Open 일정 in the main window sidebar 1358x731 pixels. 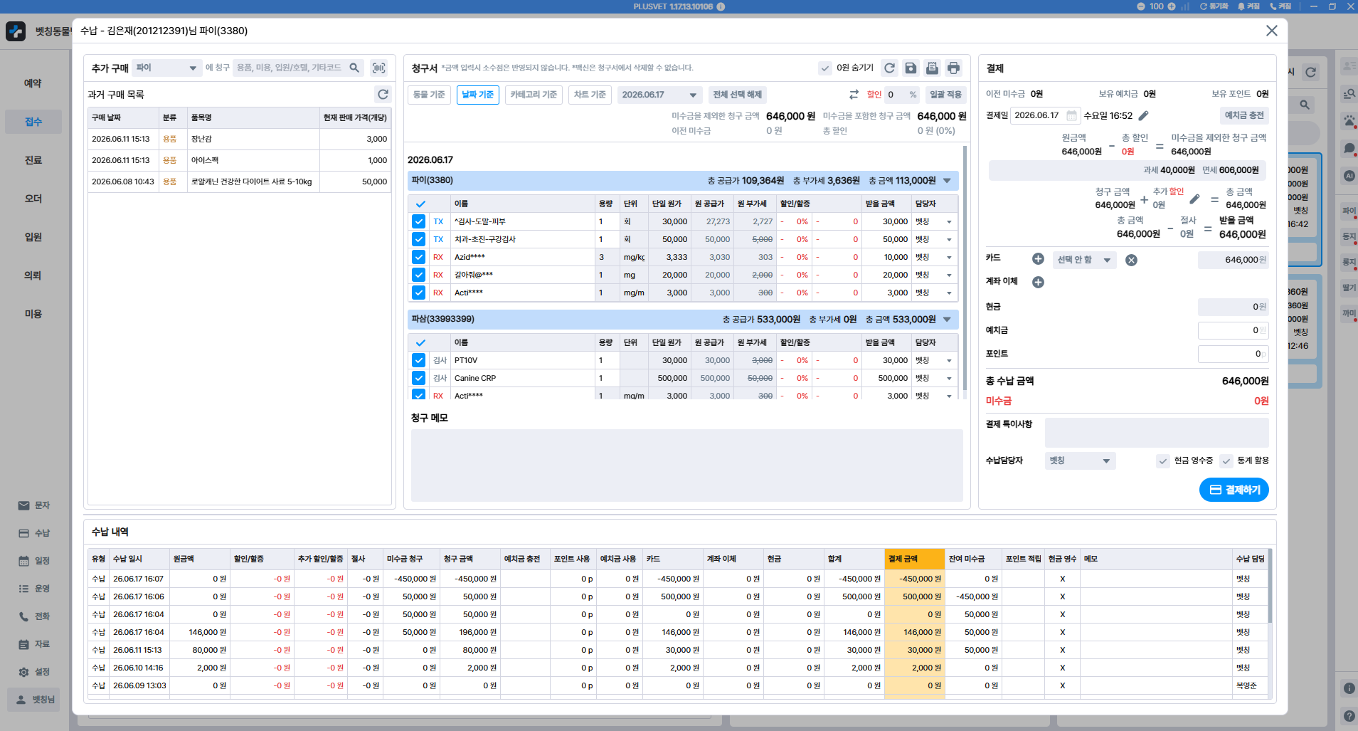point(34,561)
